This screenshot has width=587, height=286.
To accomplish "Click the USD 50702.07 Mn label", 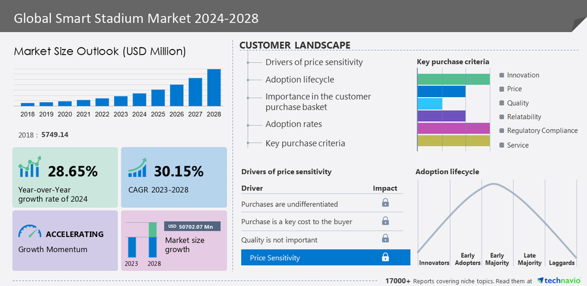I will (x=191, y=226).
